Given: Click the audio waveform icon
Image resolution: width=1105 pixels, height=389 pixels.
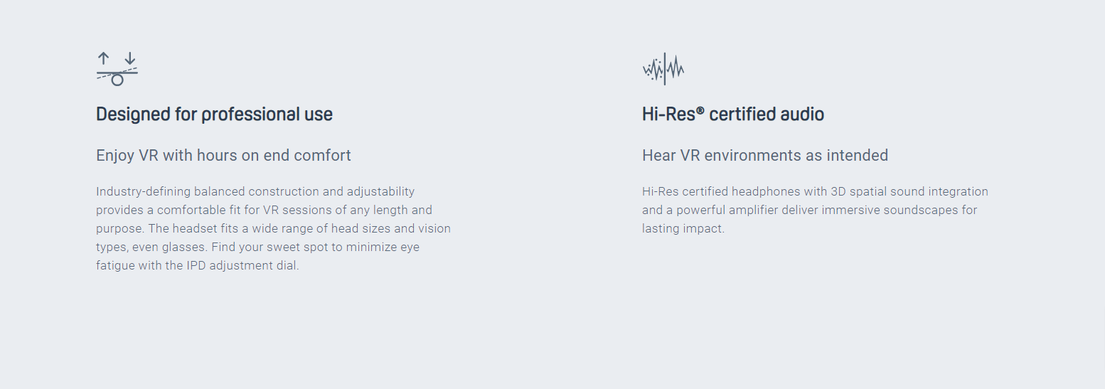Looking at the screenshot, I should click(x=663, y=69).
